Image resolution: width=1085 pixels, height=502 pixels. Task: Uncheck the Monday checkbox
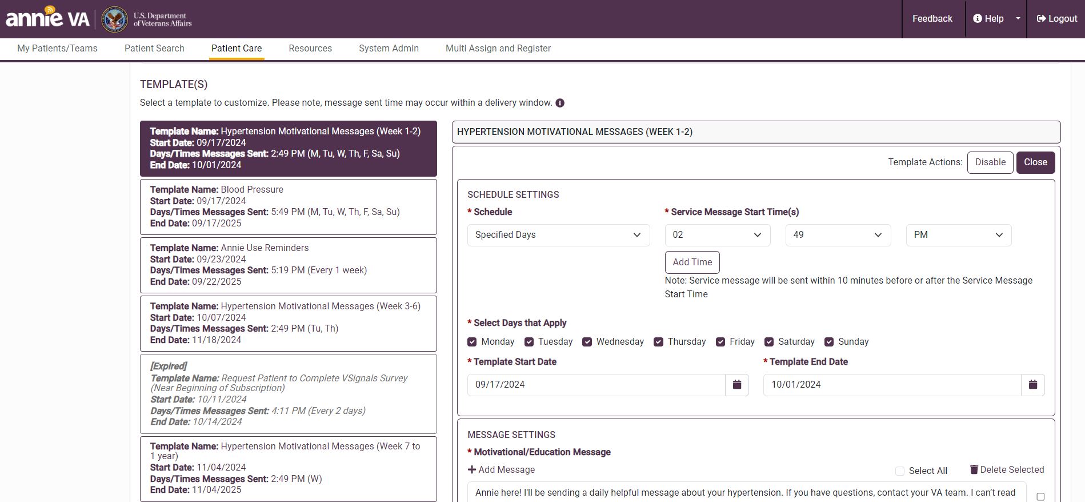tap(472, 342)
